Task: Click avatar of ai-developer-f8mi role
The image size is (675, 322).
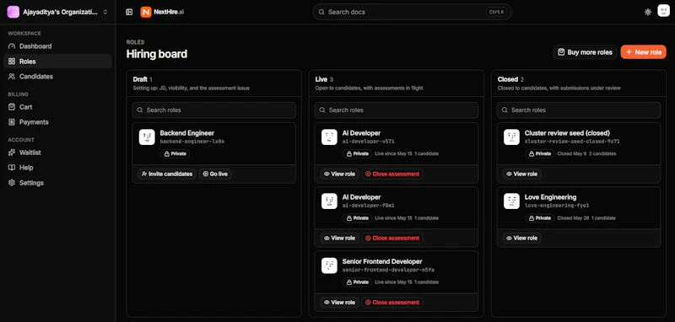Action: tap(329, 201)
